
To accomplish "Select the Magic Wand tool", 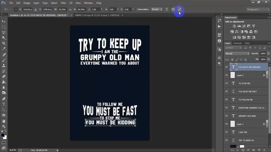I will [x=4, y=38].
